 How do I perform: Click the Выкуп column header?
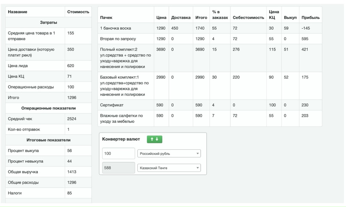[289, 17]
